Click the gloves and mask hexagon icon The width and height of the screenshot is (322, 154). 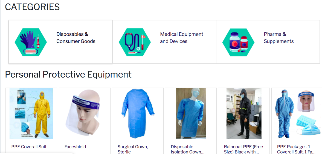pos(31,42)
